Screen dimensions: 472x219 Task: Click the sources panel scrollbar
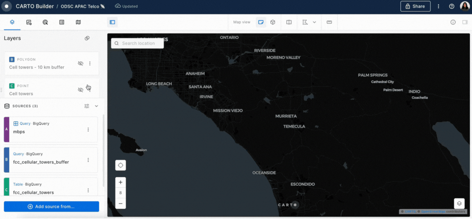[104, 150]
